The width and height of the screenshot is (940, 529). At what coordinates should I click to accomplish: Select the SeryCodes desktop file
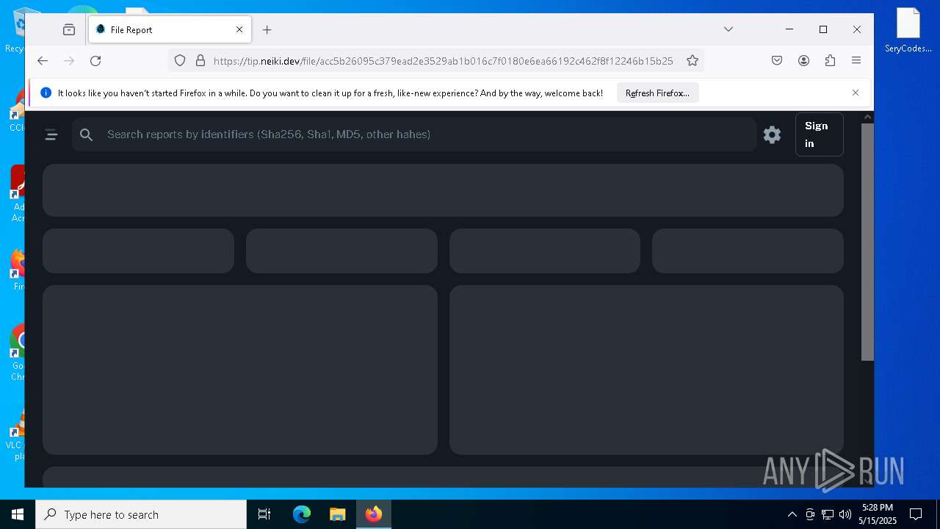[908, 30]
